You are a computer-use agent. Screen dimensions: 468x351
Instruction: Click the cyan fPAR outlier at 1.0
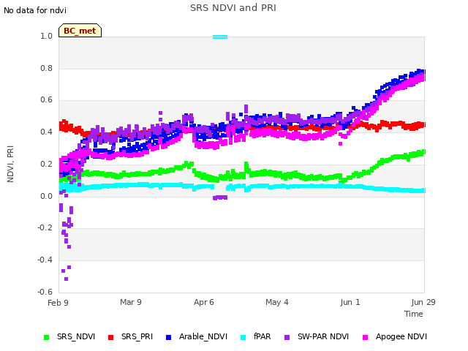click(220, 37)
